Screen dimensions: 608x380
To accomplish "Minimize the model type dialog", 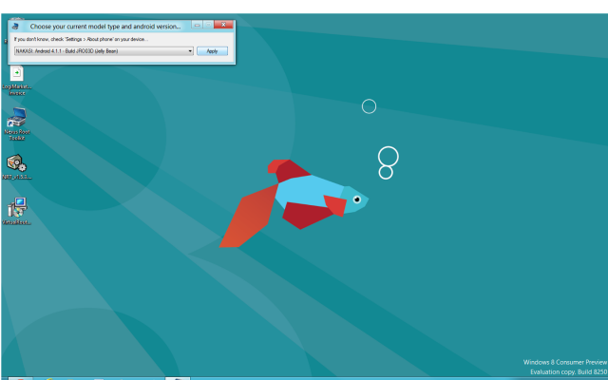I will click(197, 25).
